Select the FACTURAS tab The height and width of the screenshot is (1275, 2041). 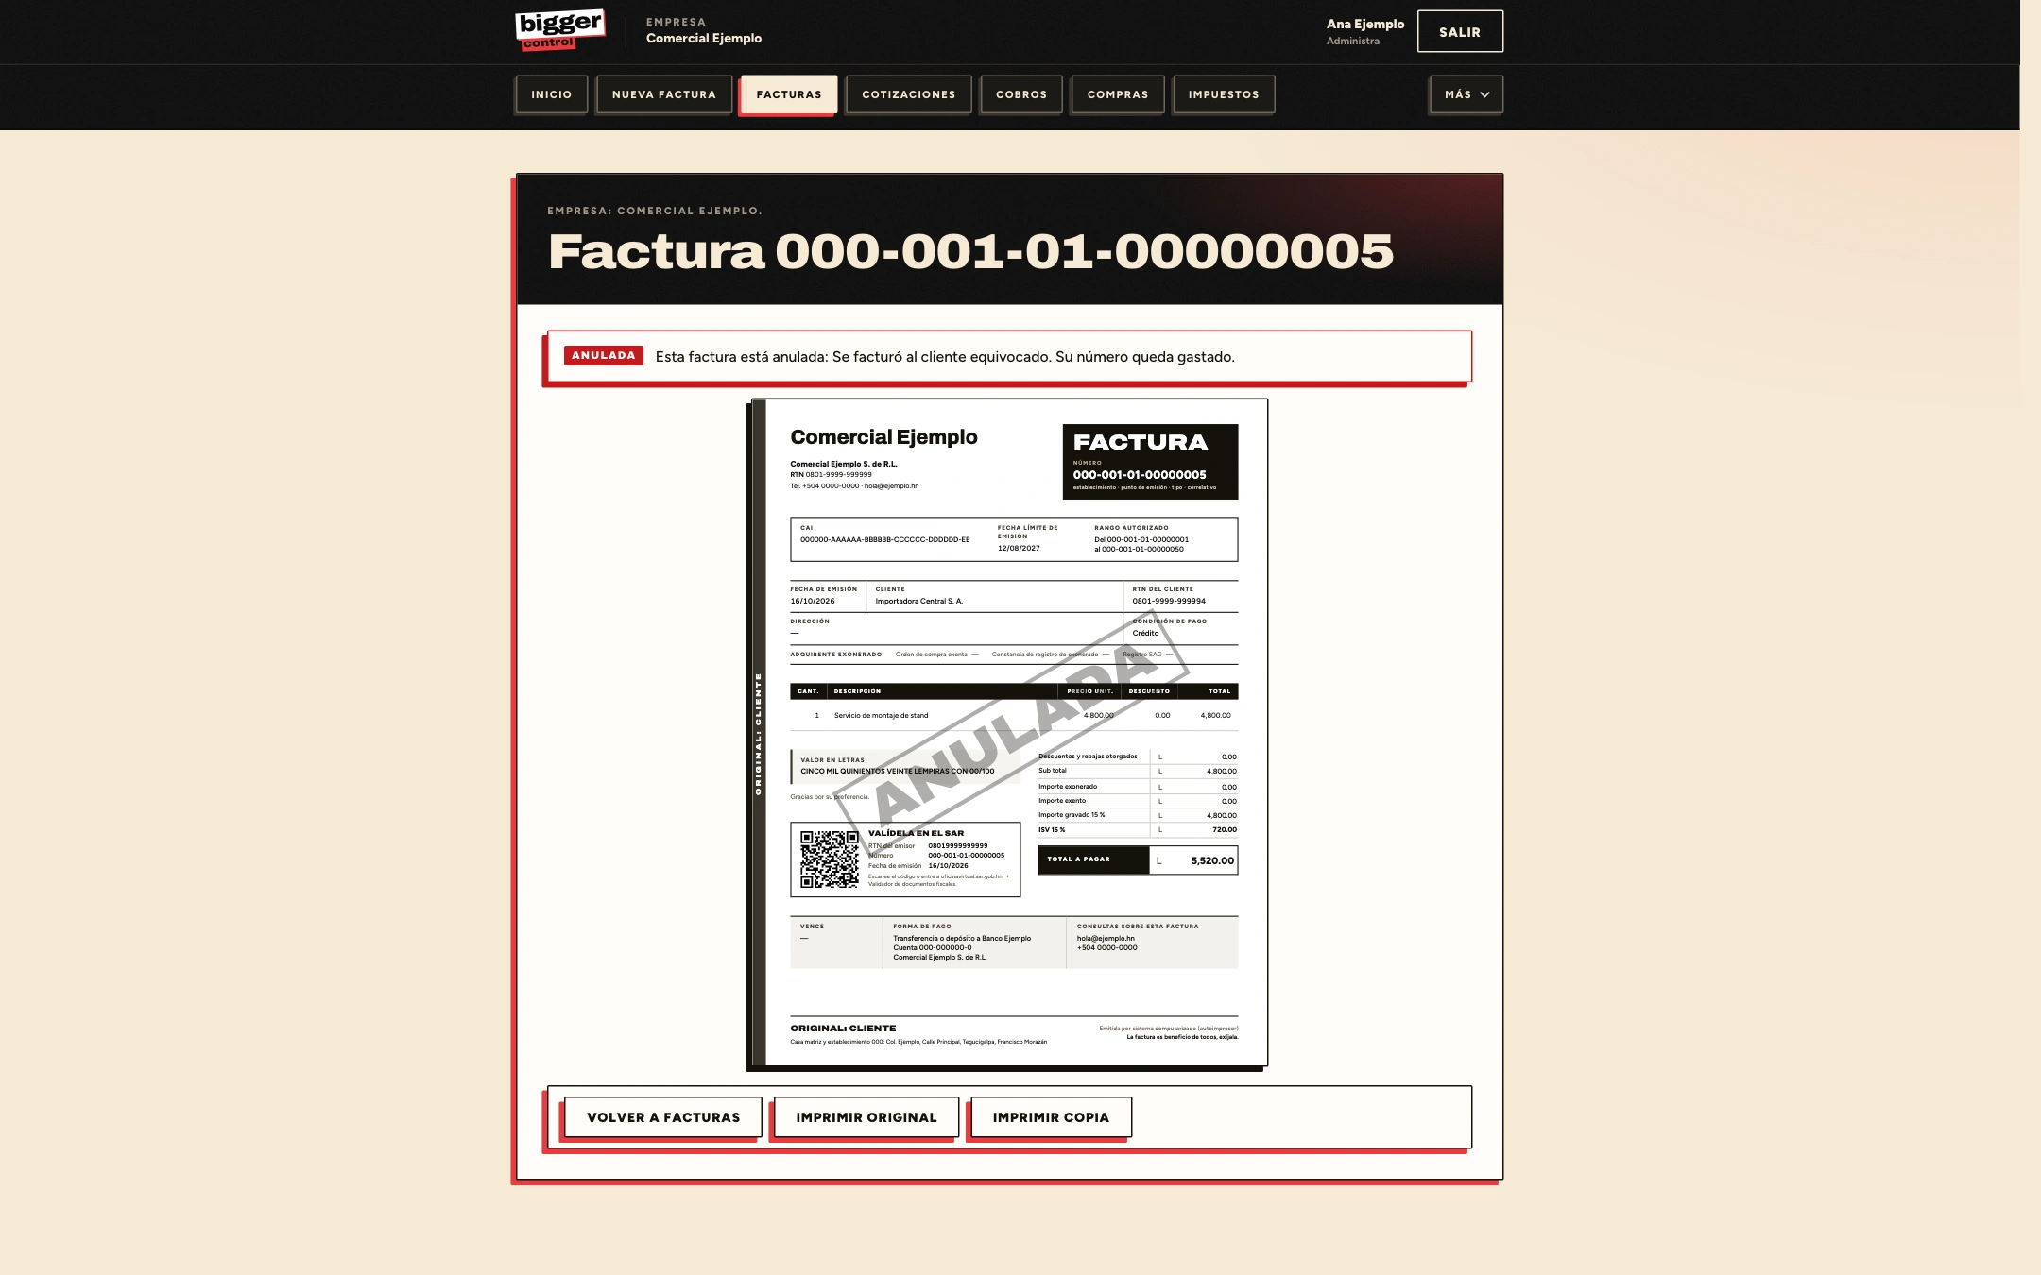(789, 94)
